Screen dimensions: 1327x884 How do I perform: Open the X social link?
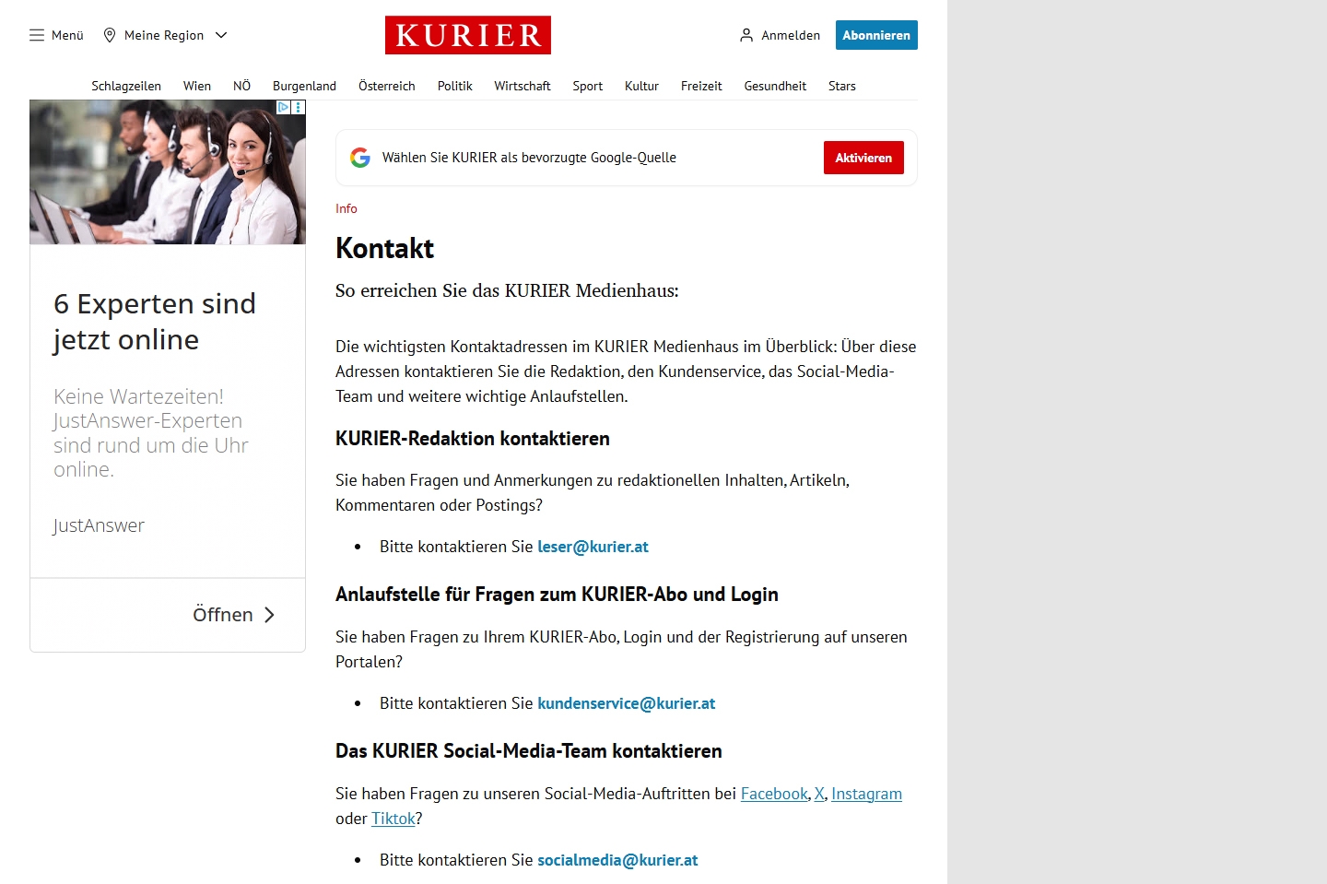819,794
